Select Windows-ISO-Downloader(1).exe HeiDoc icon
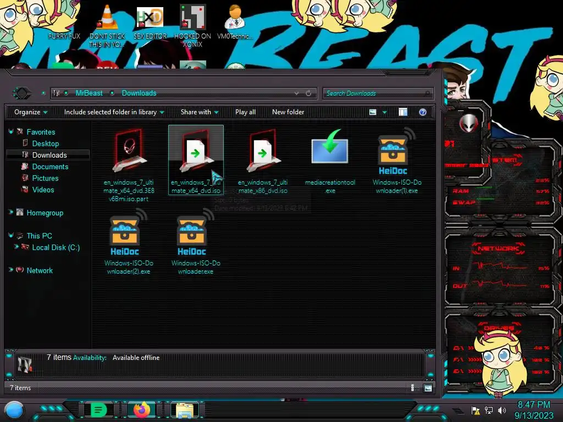563x422 pixels. pos(397,152)
